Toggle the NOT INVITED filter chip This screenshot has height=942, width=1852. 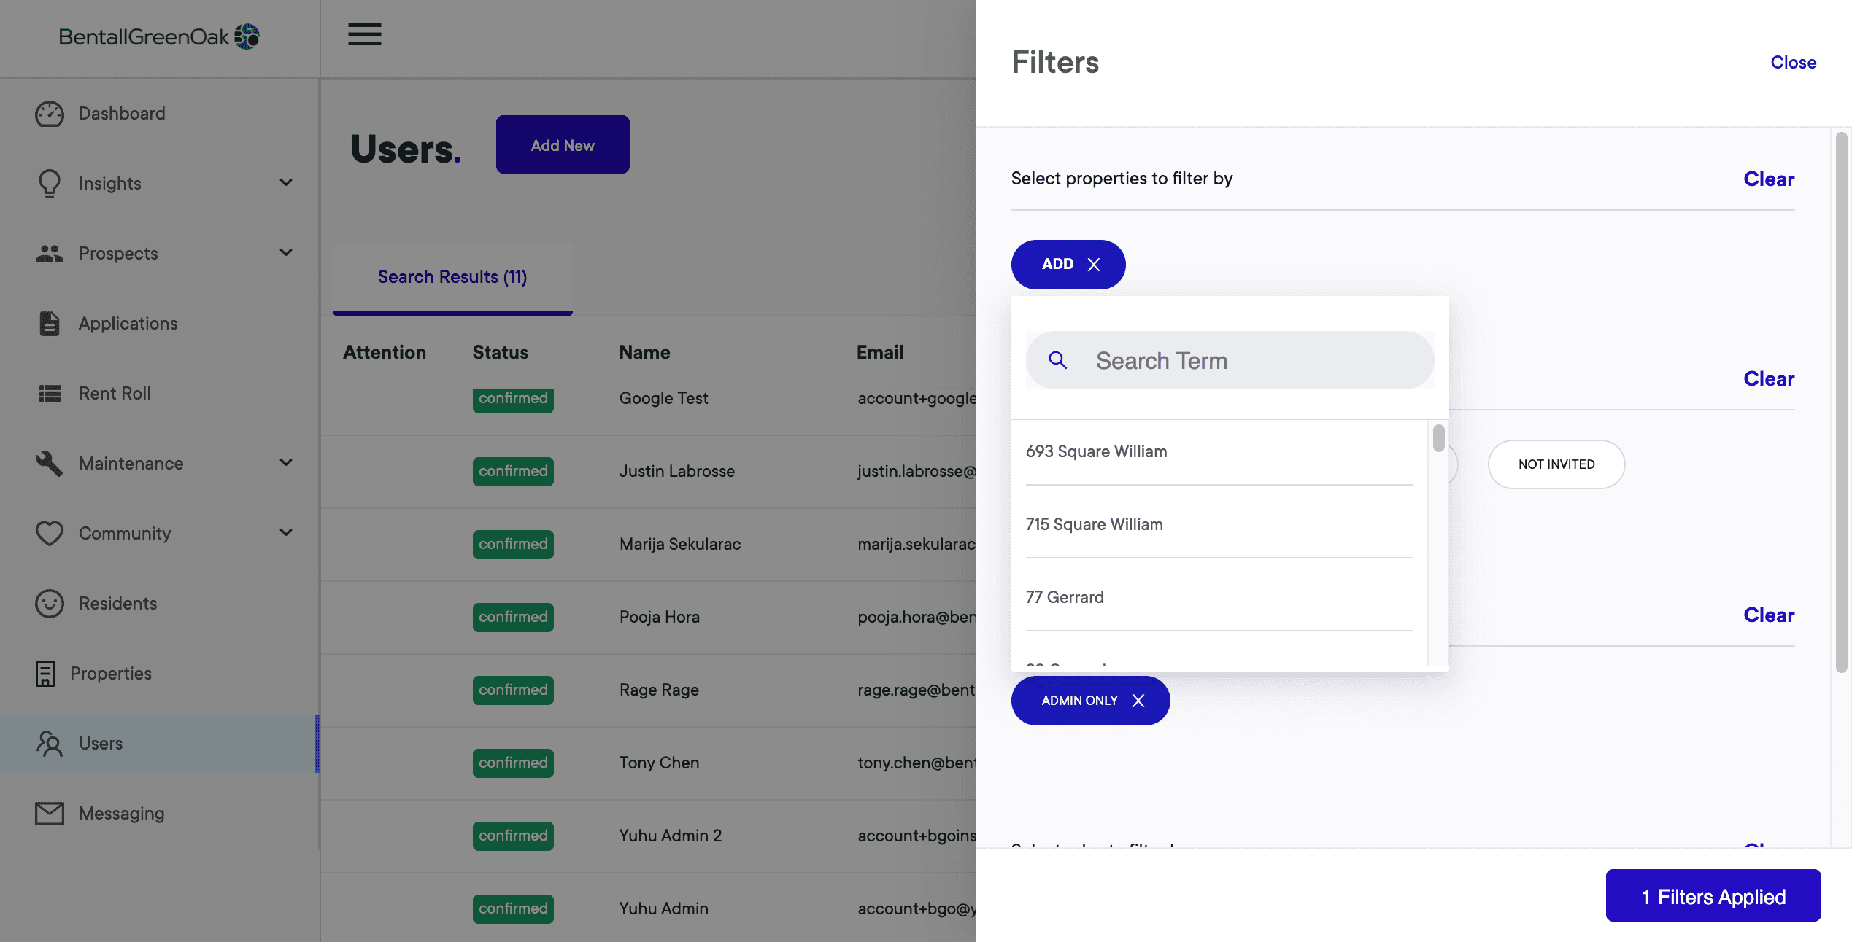1556,464
